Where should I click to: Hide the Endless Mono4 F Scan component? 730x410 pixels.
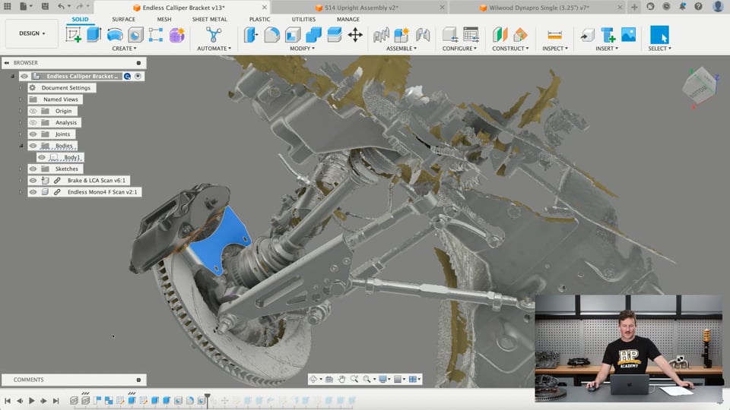coord(33,192)
